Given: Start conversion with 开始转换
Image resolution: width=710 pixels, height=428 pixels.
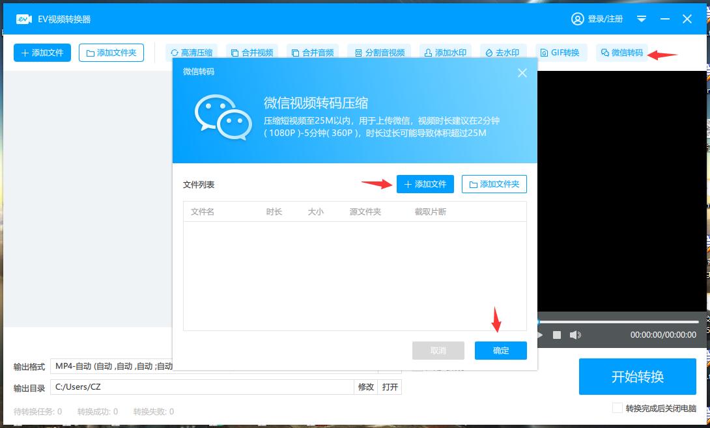Looking at the screenshot, I should point(638,377).
